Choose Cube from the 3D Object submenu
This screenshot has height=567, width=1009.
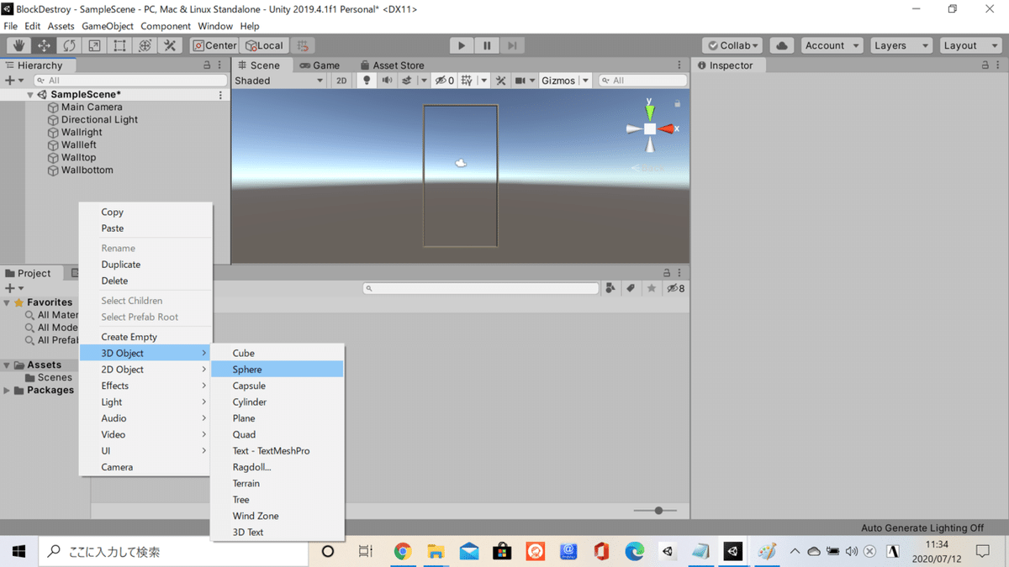pos(277,353)
